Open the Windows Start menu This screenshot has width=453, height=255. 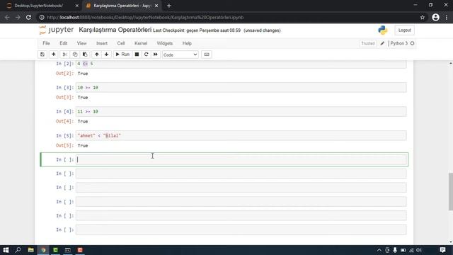click(6, 250)
